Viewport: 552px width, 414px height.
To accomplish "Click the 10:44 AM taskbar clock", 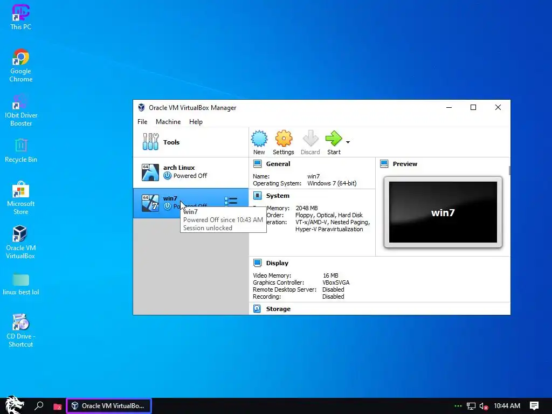I will point(507,406).
